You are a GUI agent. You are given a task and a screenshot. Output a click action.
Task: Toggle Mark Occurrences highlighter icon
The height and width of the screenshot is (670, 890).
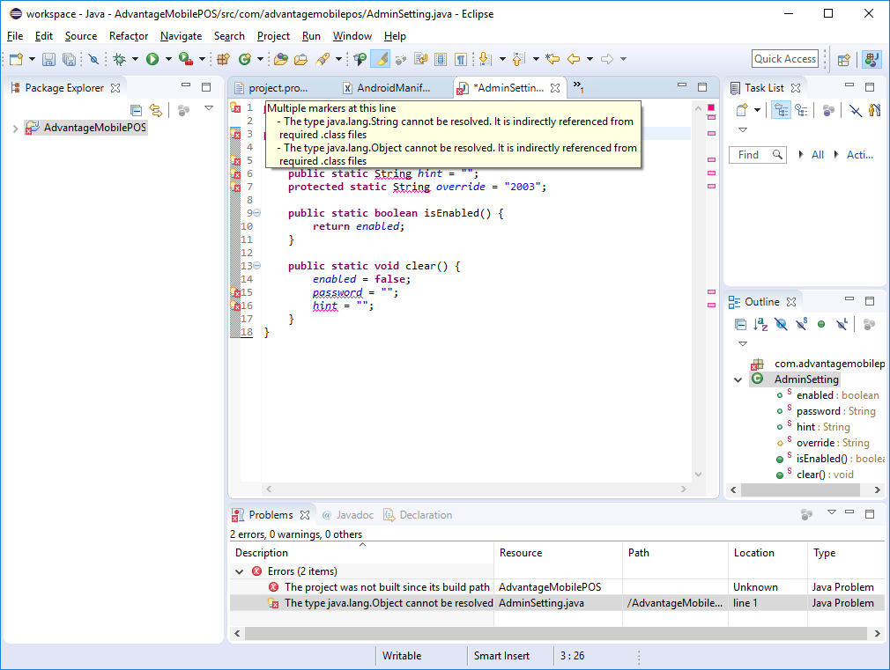click(x=381, y=59)
